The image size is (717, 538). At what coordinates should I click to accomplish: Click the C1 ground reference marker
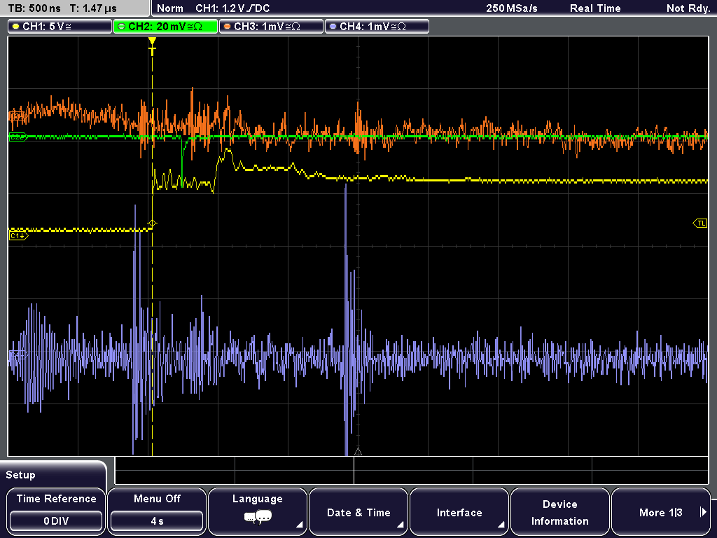click(18, 235)
